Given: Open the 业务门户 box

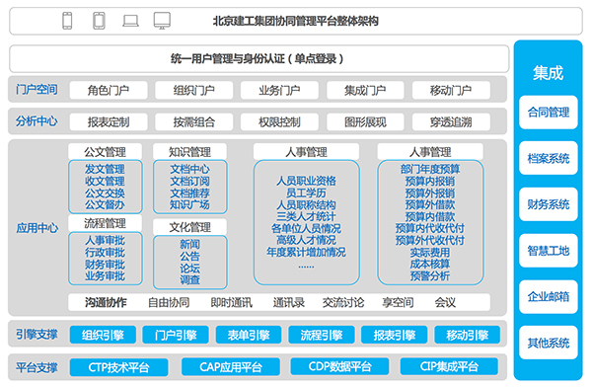Looking at the screenshot, I should point(279,90).
